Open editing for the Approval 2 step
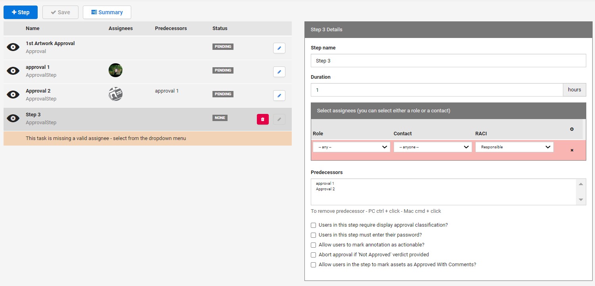The height and width of the screenshot is (286, 595). tap(279, 95)
